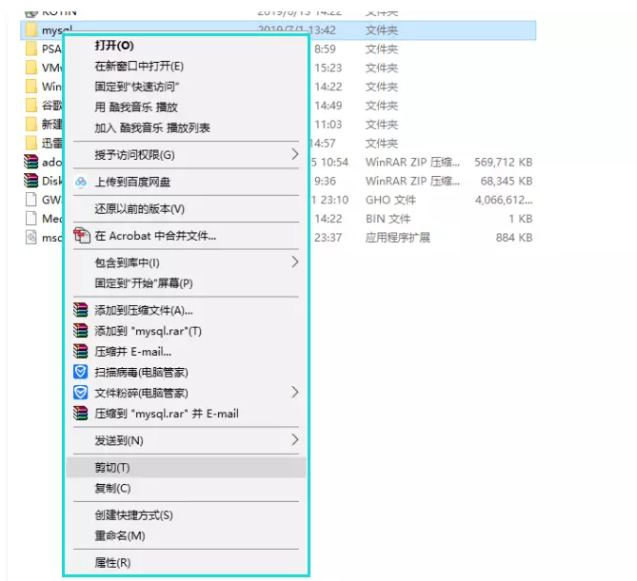
Task: Click the Win folder icon
Action: coord(30,87)
